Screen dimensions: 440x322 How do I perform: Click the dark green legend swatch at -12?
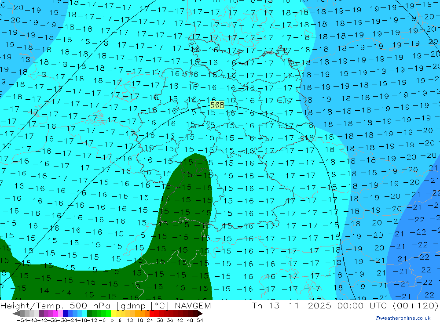point(89,313)
